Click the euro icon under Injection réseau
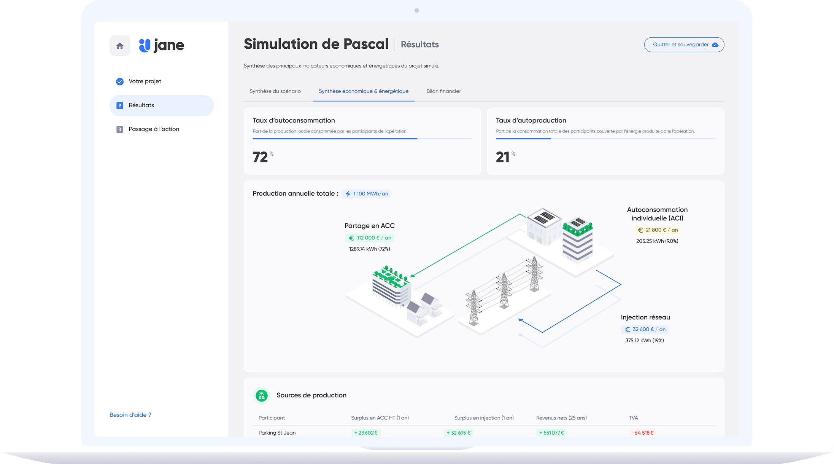This screenshot has width=834, height=464. point(627,330)
